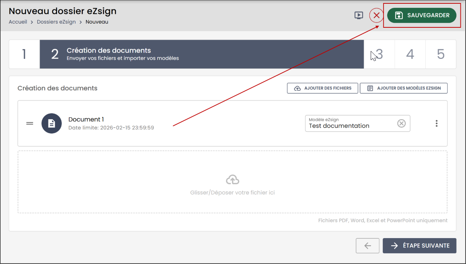Click the Glisser/Déposer file drop area
This screenshot has width=466, height=264.
(233, 182)
